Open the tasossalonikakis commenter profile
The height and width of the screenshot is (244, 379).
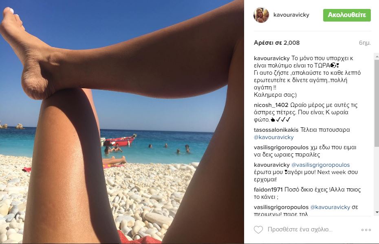click(276, 130)
